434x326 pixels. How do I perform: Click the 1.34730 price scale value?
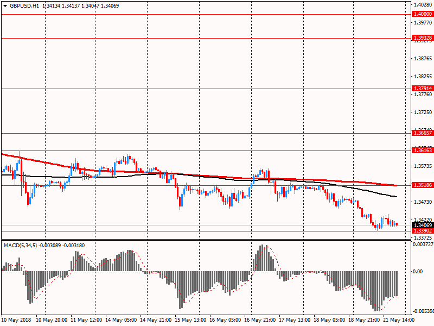[423, 202]
